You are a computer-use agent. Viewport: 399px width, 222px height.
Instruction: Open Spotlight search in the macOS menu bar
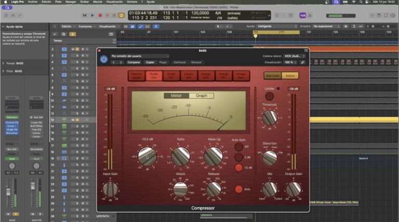click(x=361, y=2)
